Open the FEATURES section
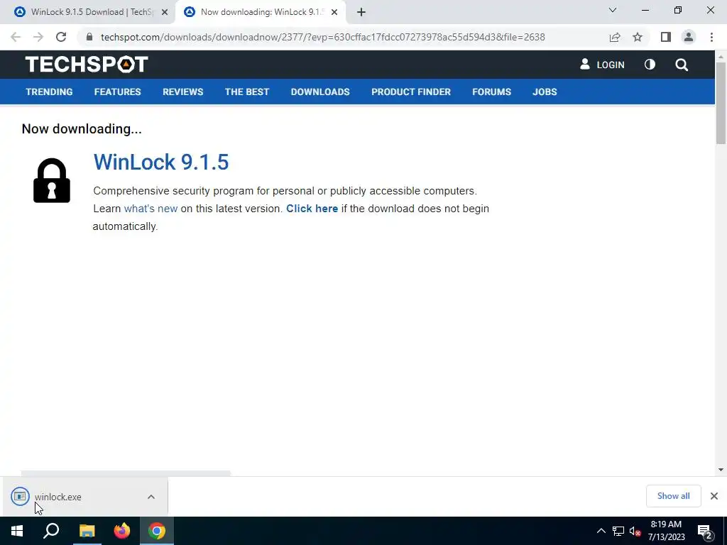The image size is (727, 545). (117, 92)
